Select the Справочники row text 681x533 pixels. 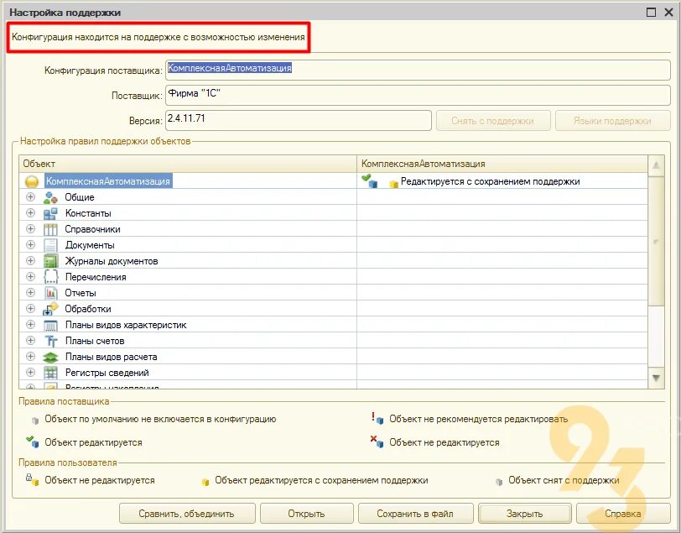point(92,229)
